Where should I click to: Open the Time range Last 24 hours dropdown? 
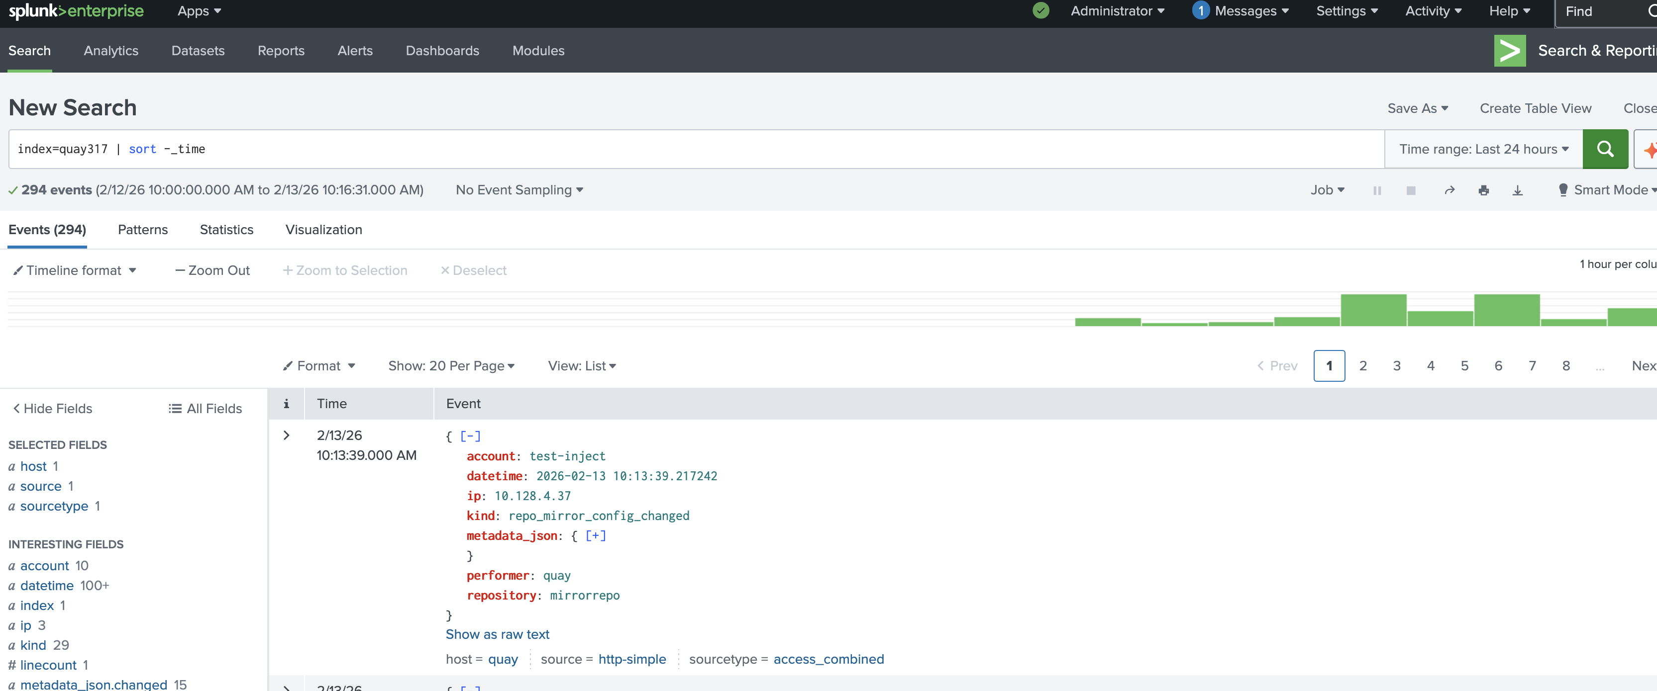tap(1483, 149)
